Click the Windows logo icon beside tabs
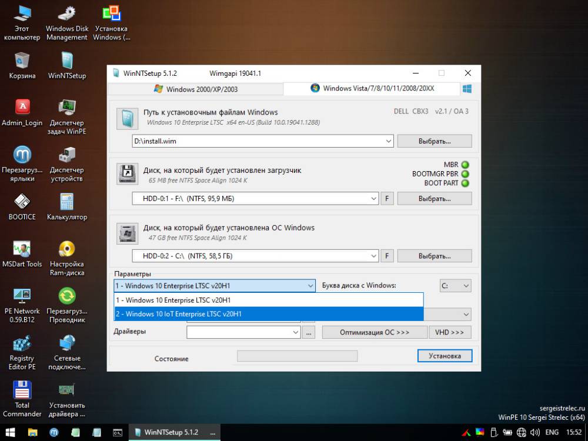This screenshot has width=588, height=441. click(467, 89)
